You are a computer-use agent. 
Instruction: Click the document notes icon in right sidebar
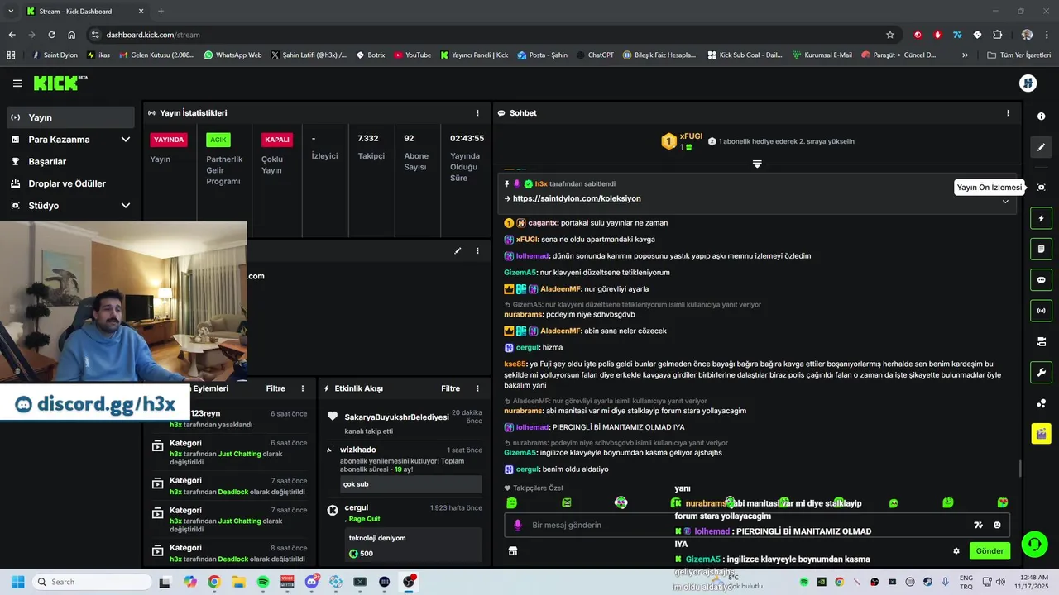click(1042, 249)
